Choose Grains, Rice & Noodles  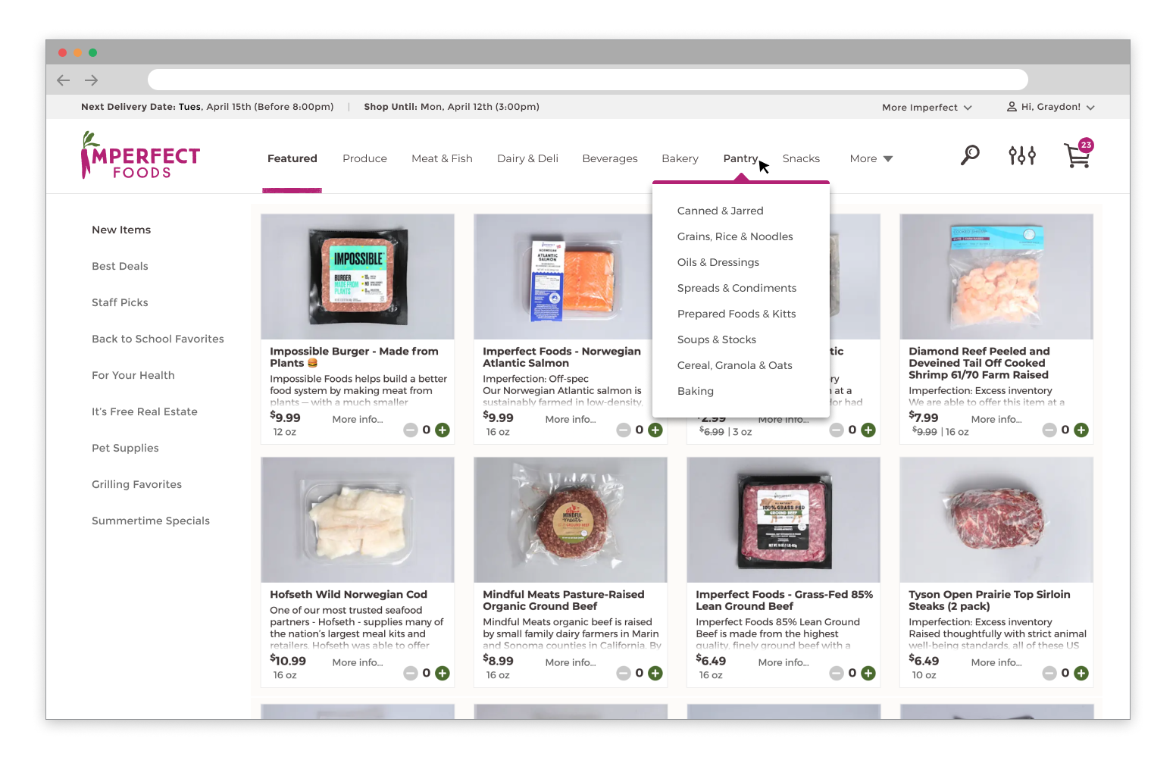click(x=735, y=236)
